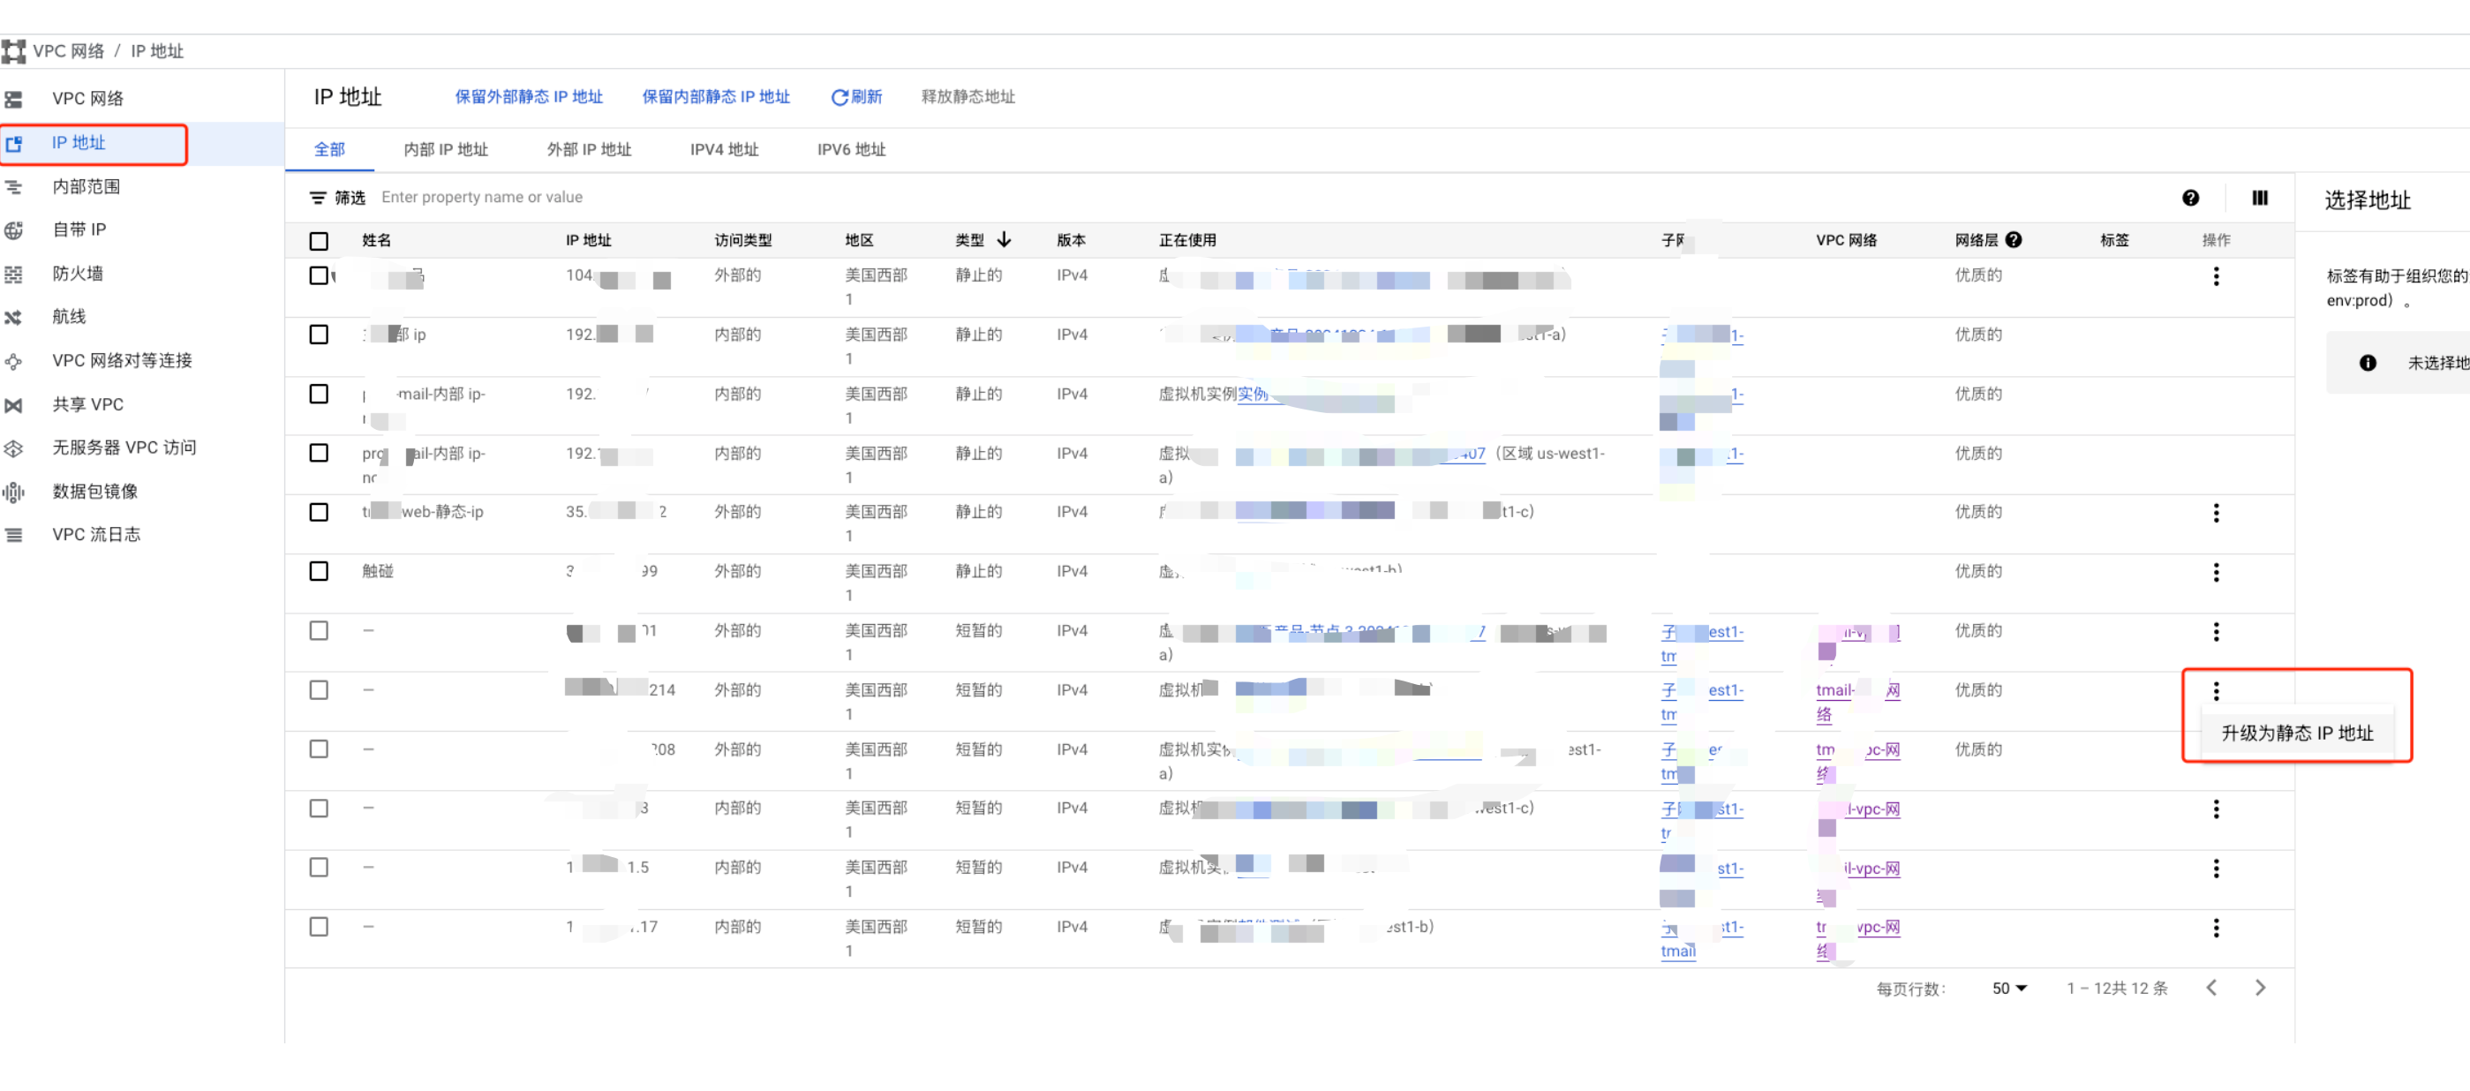Check the 触碰 row checkbox
The image size is (2470, 1091).
point(320,571)
